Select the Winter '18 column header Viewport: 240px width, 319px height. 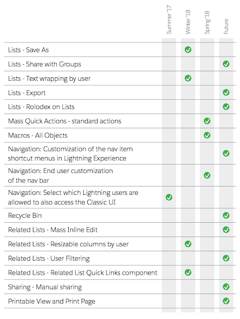(x=188, y=22)
